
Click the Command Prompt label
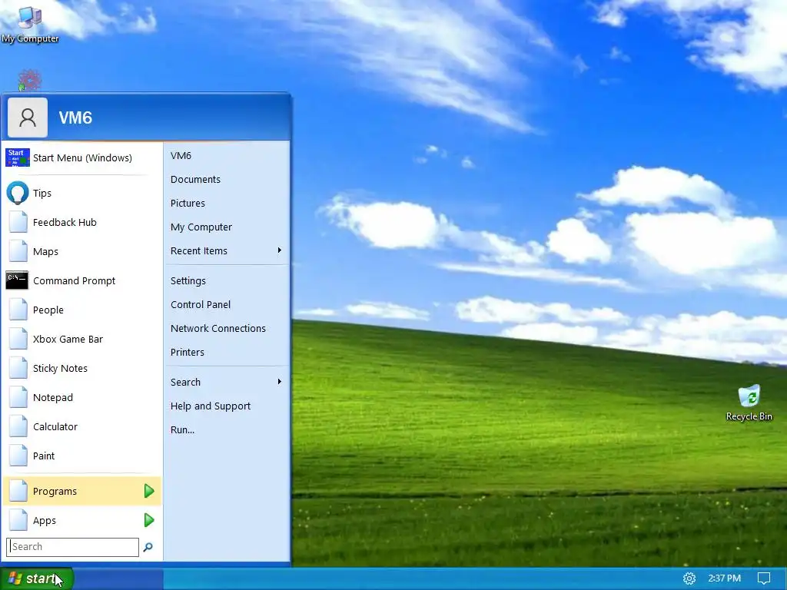click(75, 280)
